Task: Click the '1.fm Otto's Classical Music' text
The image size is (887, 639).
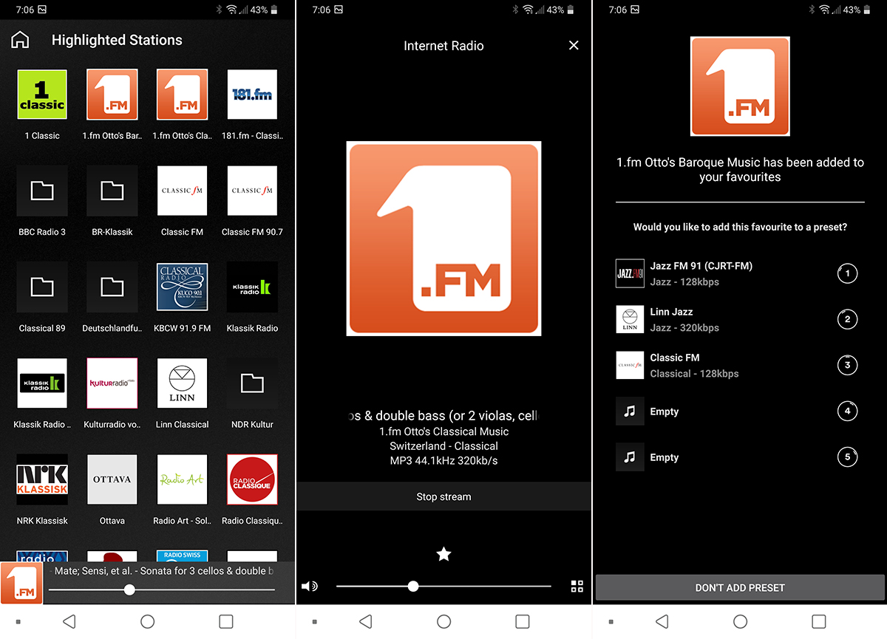Action: coord(443,431)
